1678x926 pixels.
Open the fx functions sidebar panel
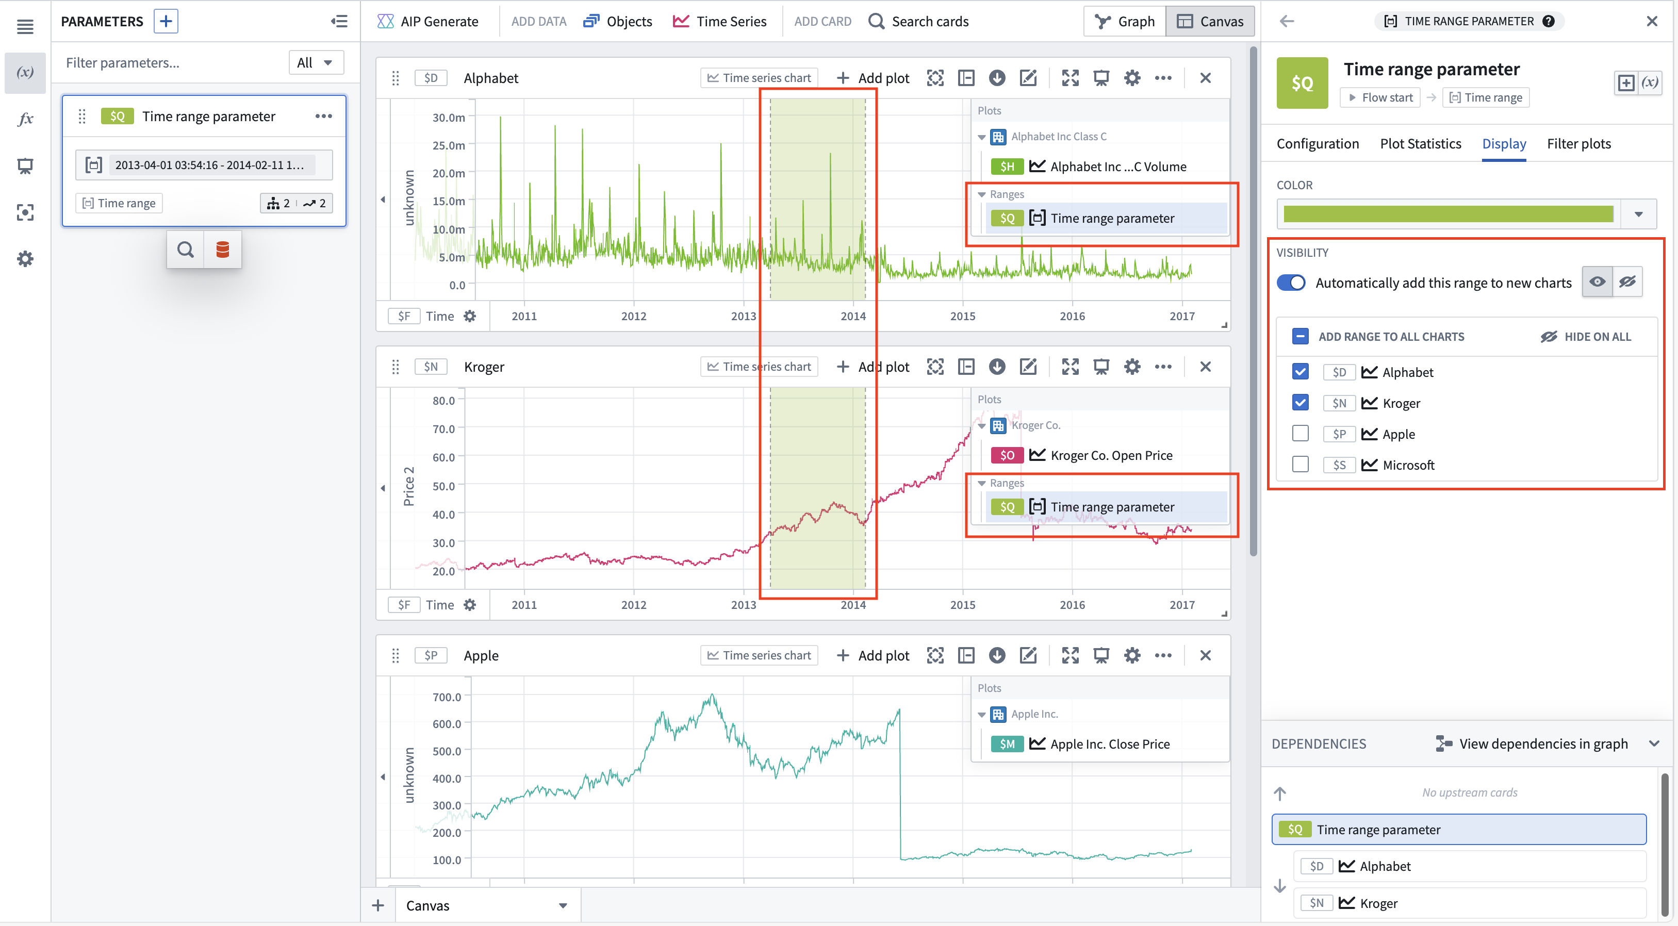coord(25,119)
